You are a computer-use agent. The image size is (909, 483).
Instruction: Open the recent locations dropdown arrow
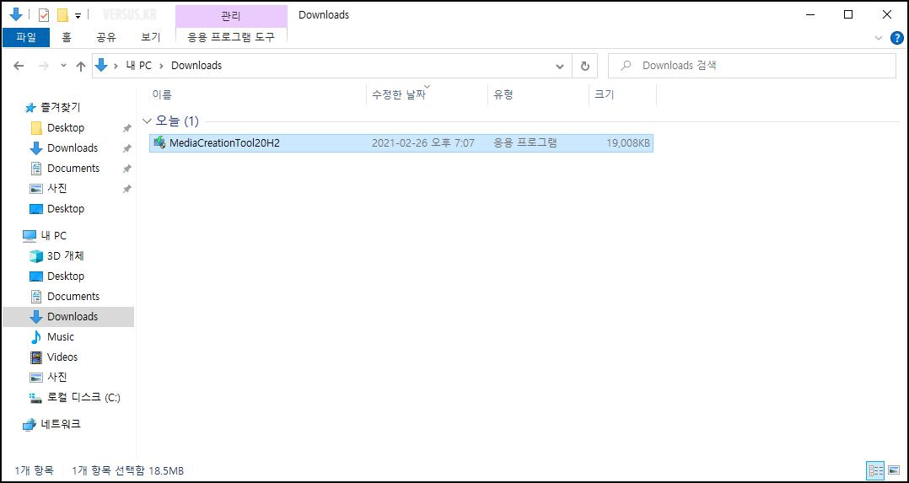[64, 66]
